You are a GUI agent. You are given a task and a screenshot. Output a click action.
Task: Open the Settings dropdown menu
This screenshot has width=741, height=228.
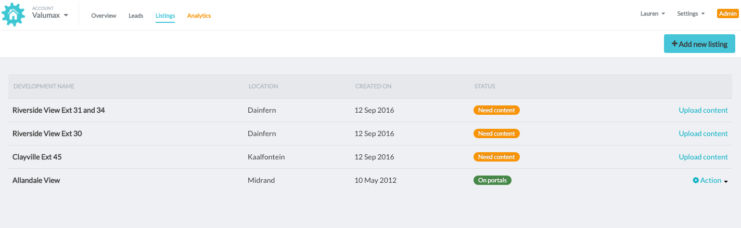(x=691, y=14)
